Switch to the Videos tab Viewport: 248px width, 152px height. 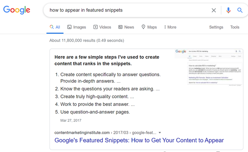click(x=102, y=27)
